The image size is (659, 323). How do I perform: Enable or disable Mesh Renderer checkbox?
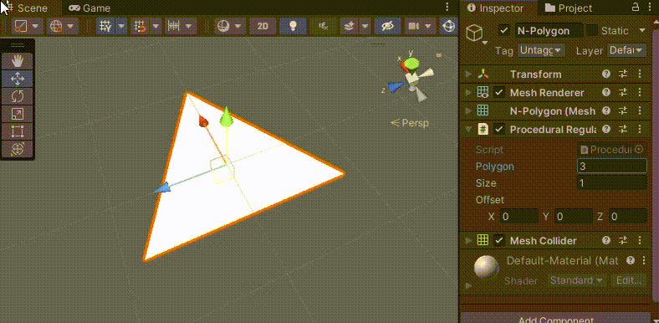(x=499, y=93)
